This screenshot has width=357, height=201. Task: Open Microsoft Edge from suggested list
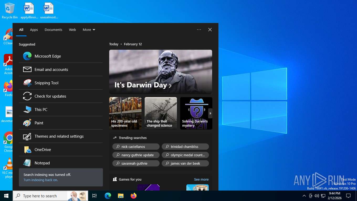point(61,56)
